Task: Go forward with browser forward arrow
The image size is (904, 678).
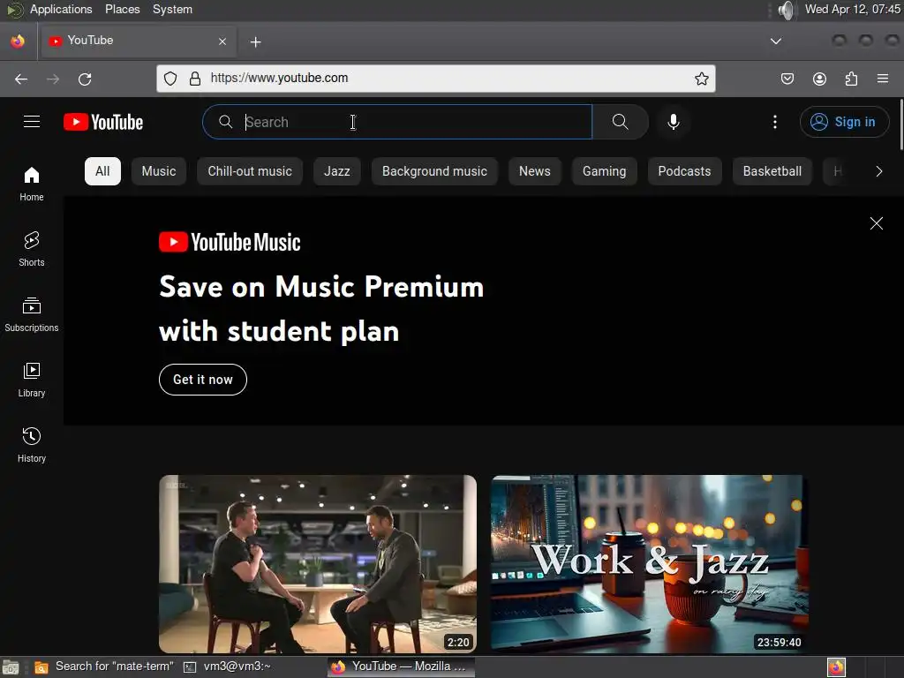Action: tap(53, 79)
